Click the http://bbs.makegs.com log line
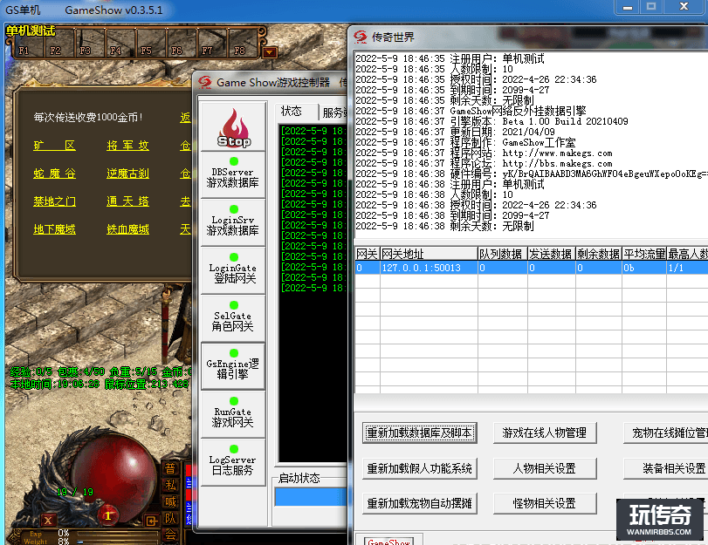Viewport: 708px width, 545px height. click(484, 163)
